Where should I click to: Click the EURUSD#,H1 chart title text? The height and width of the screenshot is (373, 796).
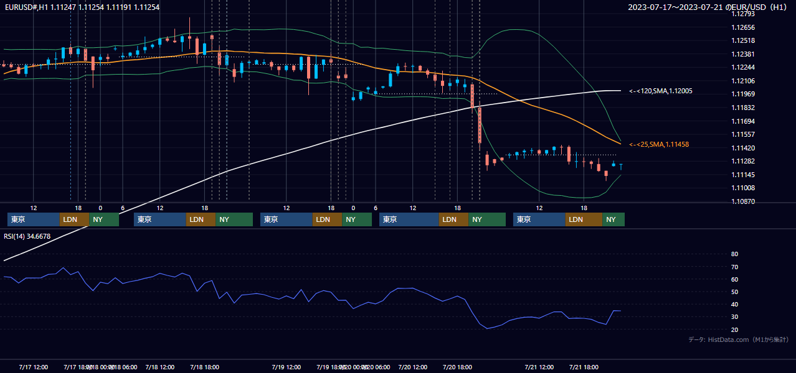[x=82, y=7]
